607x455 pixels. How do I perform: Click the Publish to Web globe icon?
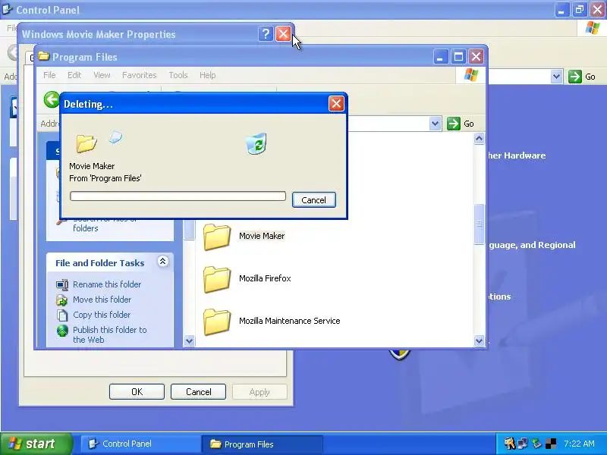pyautogui.click(x=62, y=331)
